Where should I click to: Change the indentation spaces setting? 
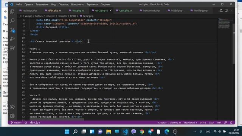coord(191,122)
